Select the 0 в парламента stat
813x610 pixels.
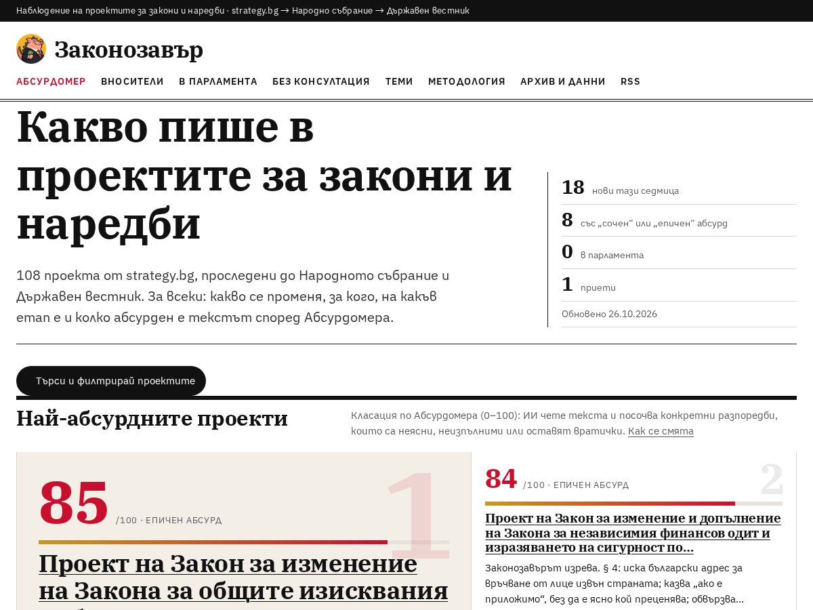[679, 252]
